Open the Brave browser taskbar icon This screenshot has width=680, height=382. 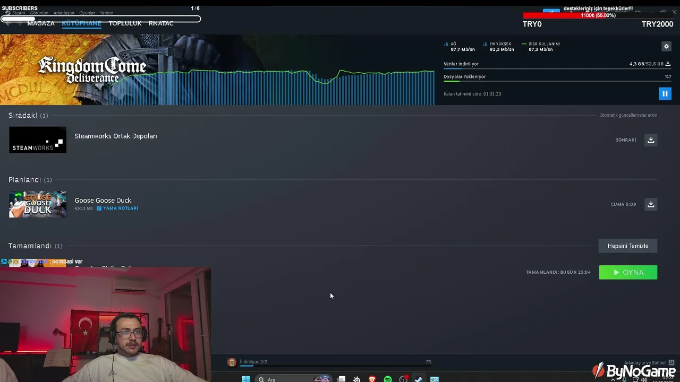[x=372, y=379]
